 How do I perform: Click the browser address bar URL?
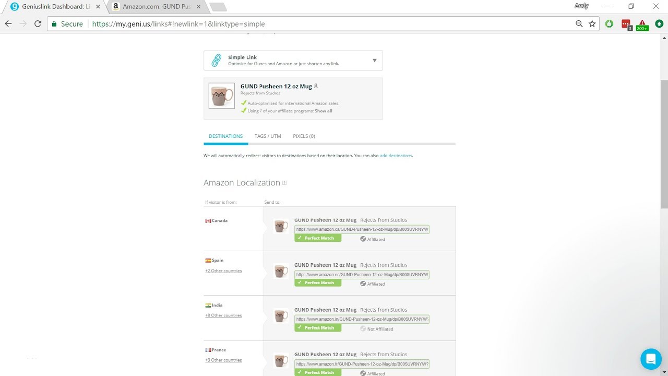(x=178, y=23)
